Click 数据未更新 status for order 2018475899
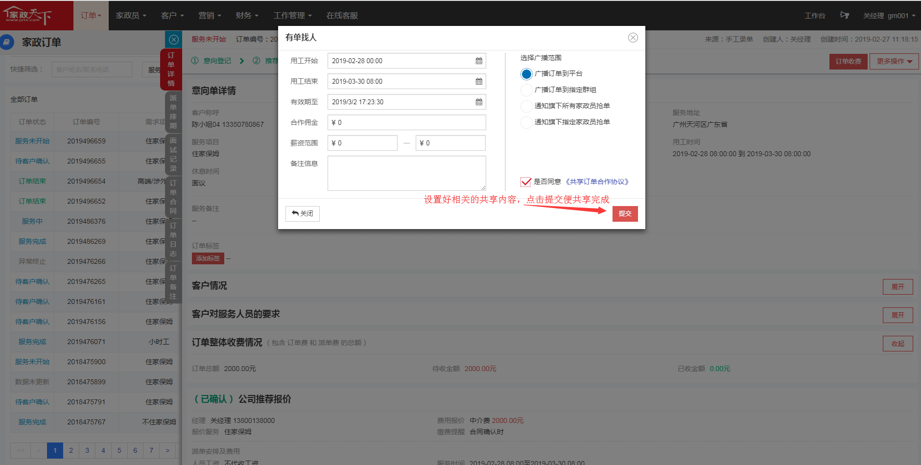Screen dimensions: 921x465 [x=32, y=382]
